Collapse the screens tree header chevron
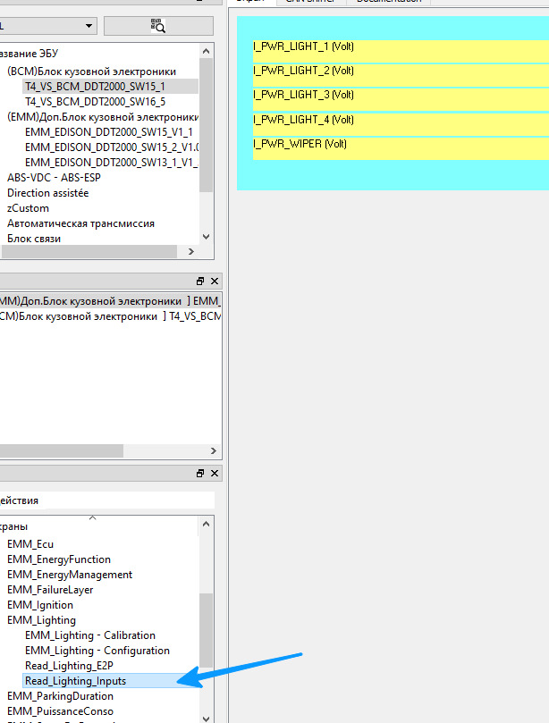The width and height of the screenshot is (549, 723). coord(92,517)
